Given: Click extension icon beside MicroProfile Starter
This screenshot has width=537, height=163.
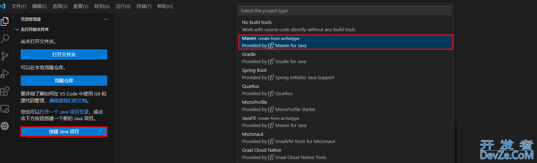Looking at the screenshot, I should [271, 109].
